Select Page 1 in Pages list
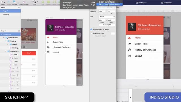 pyautogui.click(x=10, y=11)
